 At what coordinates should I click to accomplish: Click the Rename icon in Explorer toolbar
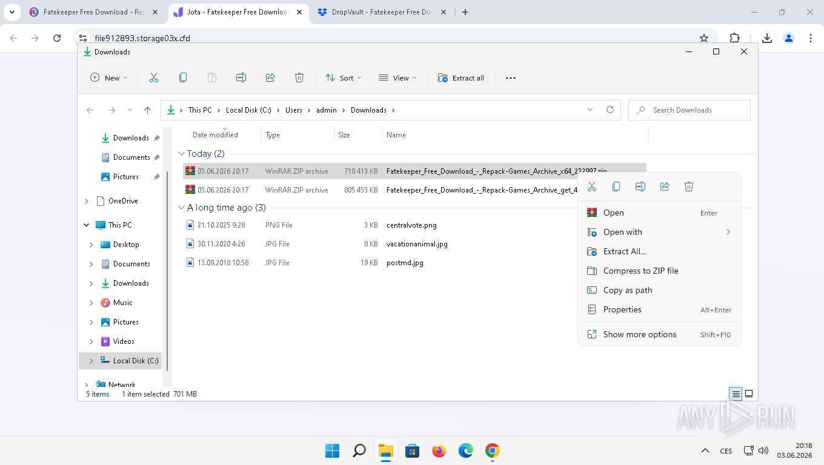241,77
